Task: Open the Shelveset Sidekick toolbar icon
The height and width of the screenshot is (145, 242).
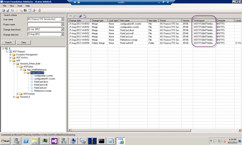Action: 21,10
